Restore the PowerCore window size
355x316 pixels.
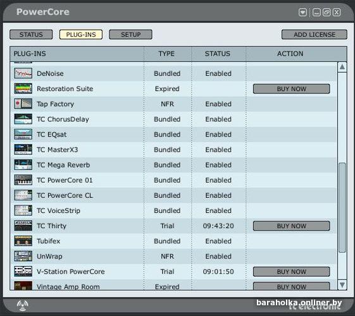point(327,12)
